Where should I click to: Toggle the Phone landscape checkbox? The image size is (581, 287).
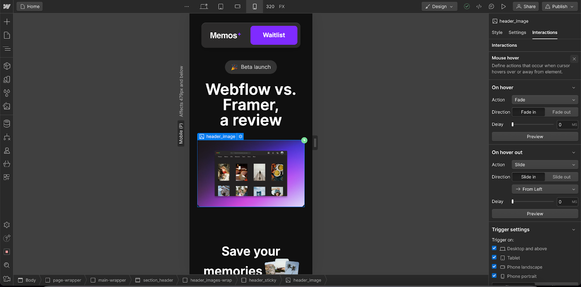[494, 267]
